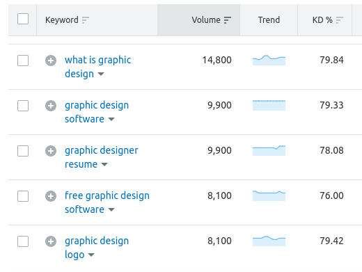Viewport: 362px width, 272px height.
Task: Expand dropdown arrow for 'what is graphic design'
Action: [x=101, y=74]
